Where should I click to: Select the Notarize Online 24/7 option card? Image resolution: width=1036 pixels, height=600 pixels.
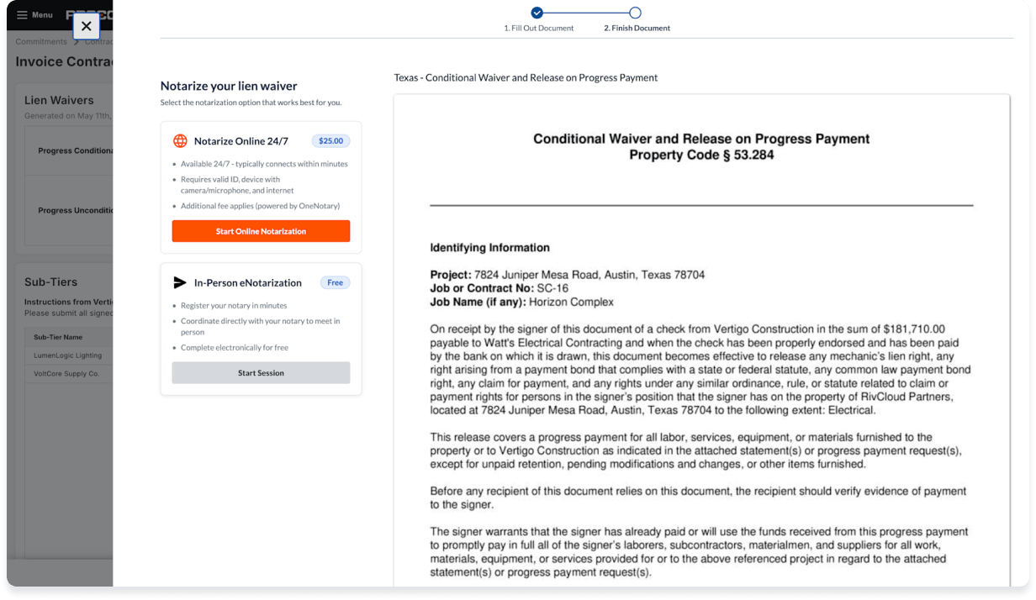pyautogui.click(x=261, y=187)
